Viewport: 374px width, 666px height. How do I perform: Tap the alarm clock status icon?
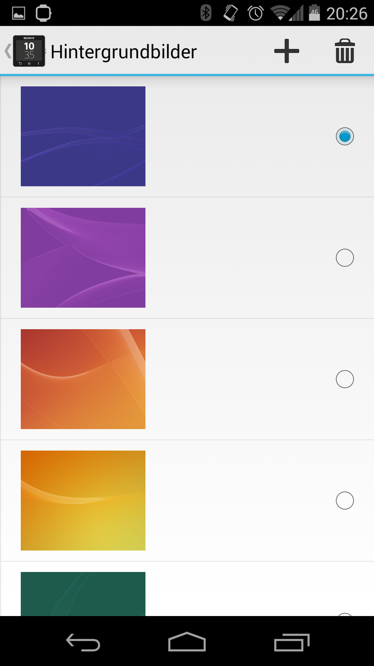click(x=256, y=13)
